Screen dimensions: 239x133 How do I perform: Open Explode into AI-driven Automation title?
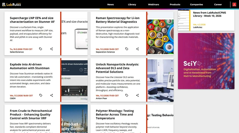(30, 66)
